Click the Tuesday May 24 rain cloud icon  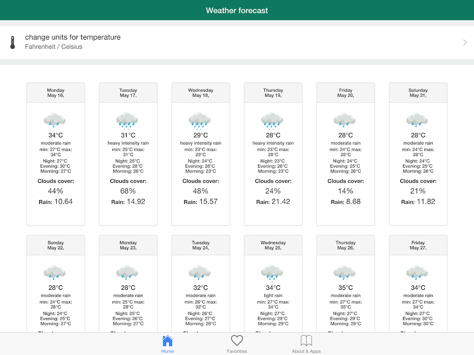click(x=200, y=272)
